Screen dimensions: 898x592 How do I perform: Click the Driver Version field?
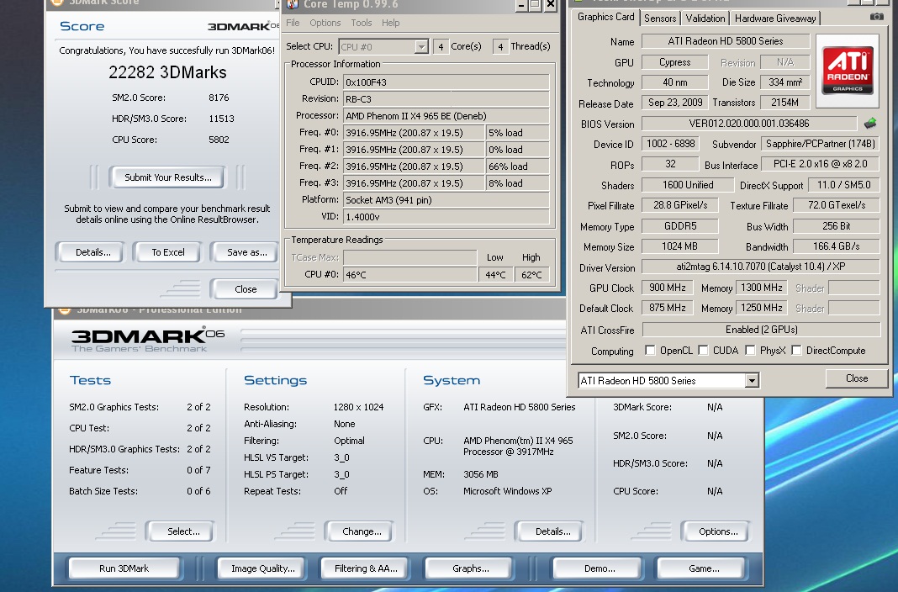[761, 267]
